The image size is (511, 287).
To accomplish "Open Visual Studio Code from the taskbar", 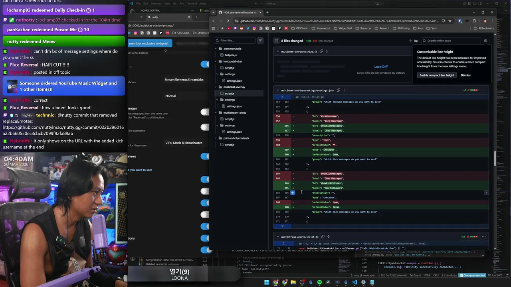I will 355,283.
